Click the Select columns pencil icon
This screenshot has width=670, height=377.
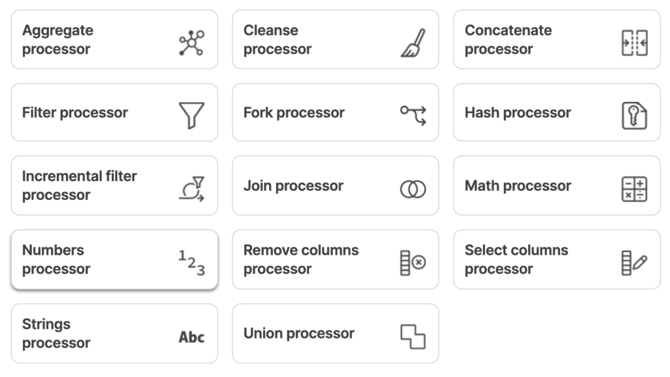click(635, 263)
